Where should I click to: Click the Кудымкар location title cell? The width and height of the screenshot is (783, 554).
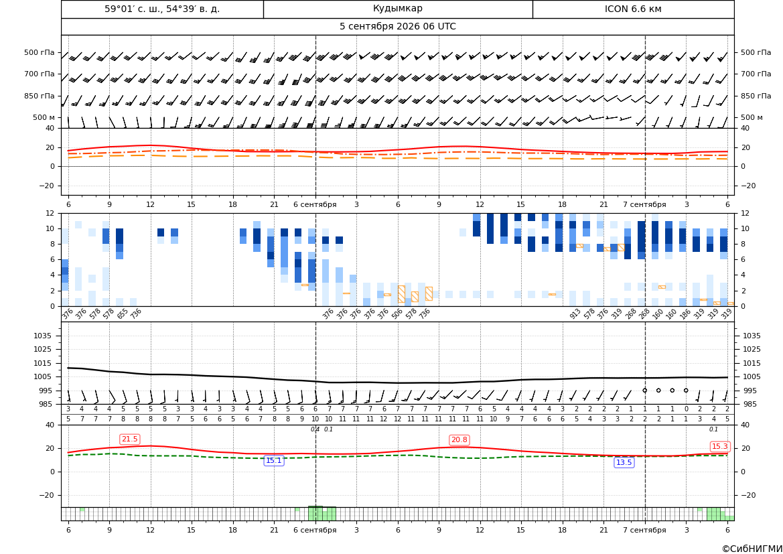[397, 9]
